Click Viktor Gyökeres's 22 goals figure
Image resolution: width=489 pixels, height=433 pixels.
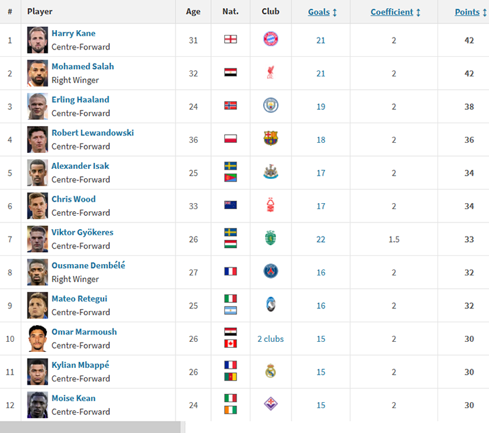321,239
